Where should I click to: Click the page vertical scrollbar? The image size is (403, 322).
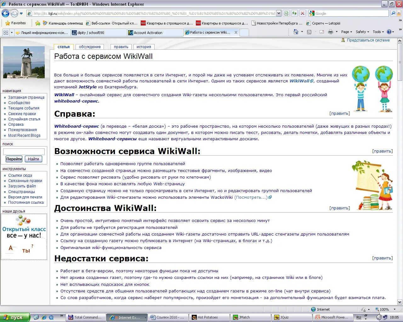(x=400, y=171)
